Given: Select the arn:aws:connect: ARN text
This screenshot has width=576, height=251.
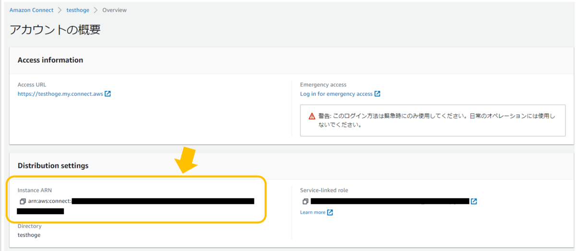Looking at the screenshot, I should click(49, 201).
